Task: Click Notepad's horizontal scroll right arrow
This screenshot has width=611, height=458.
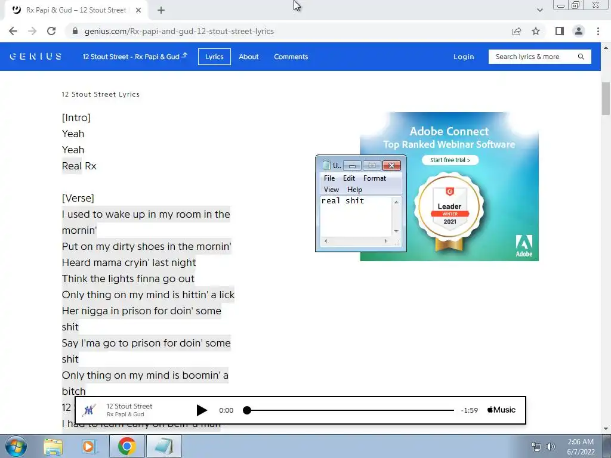Action: [x=386, y=242]
